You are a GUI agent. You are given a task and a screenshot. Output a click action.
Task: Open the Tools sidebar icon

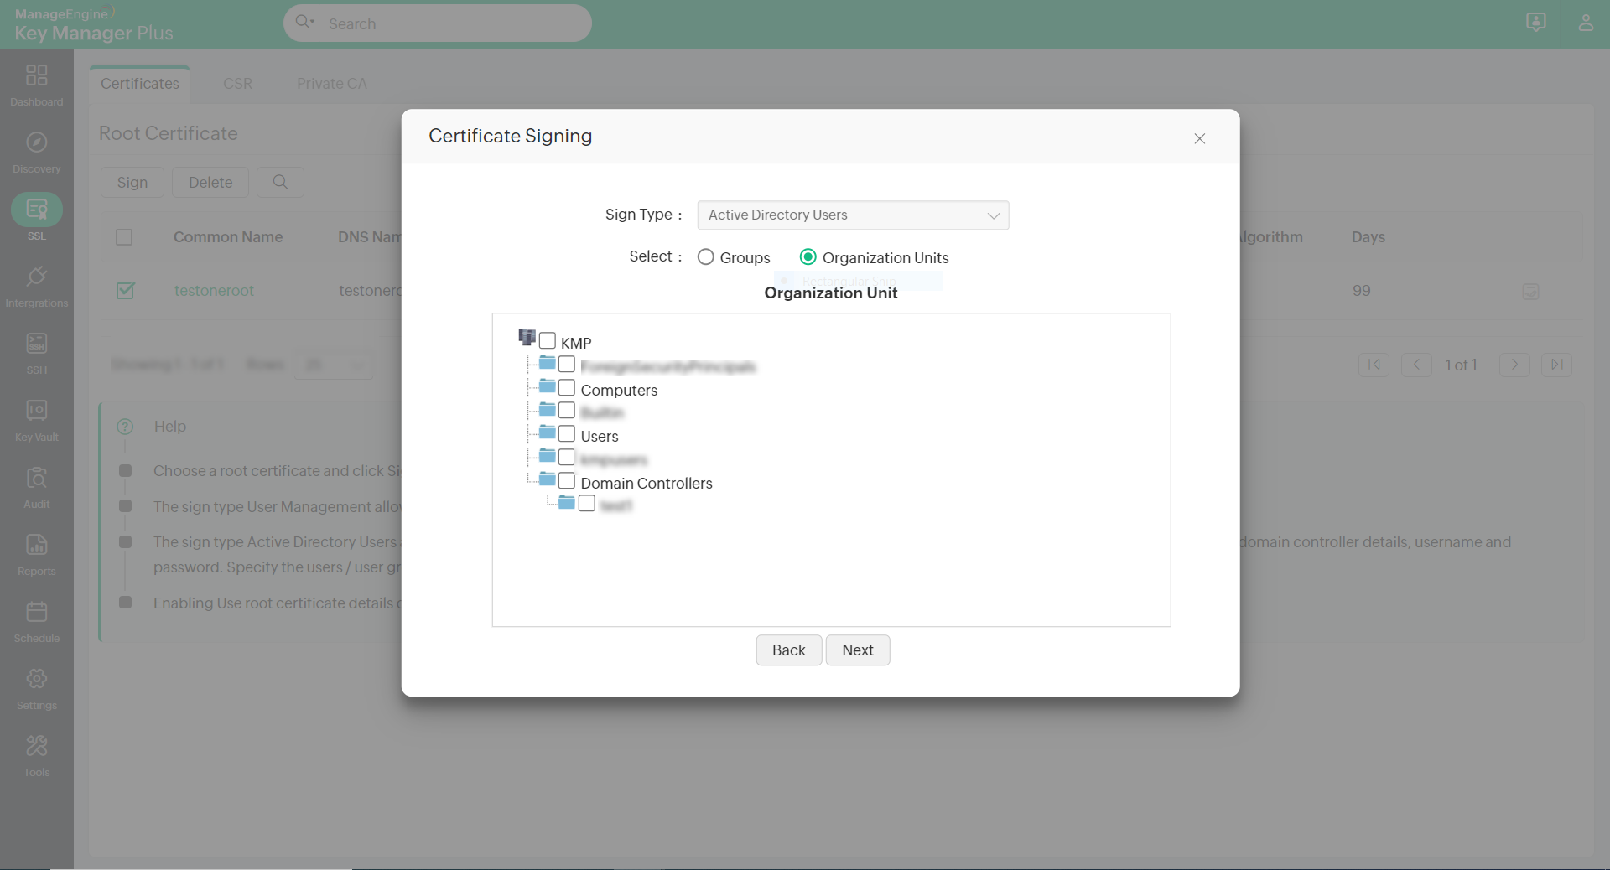coord(37,746)
